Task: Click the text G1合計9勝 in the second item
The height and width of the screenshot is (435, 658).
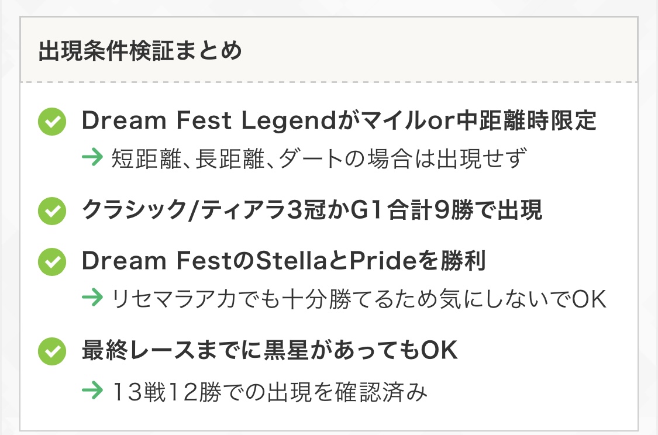Action: (416, 210)
